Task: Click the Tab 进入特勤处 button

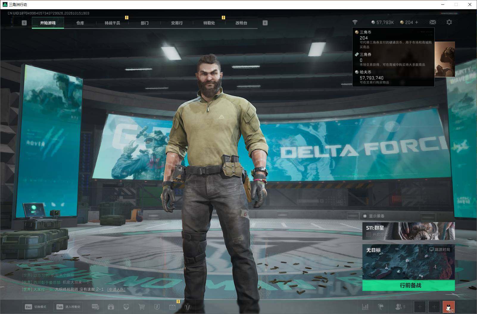Action: tap(68, 307)
